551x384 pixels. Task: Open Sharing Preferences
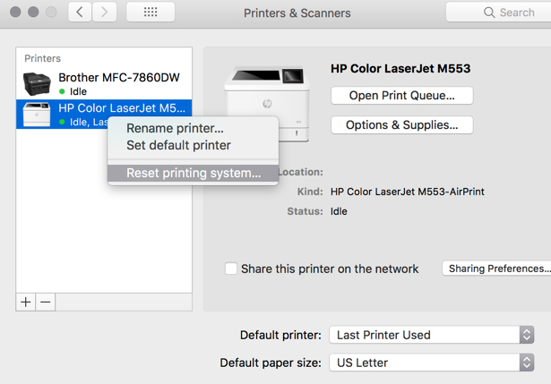click(x=496, y=269)
